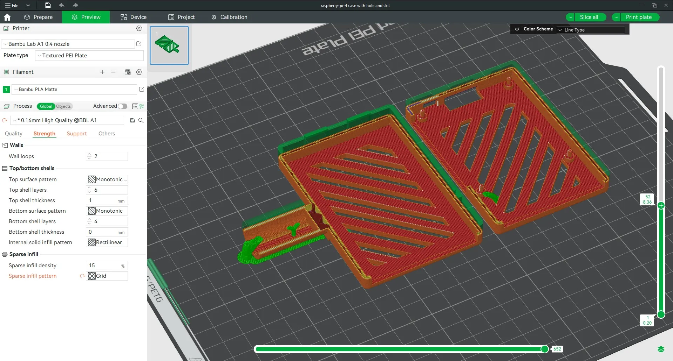Open the Bottom surface pattern dropdown
The width and height of the screenshot is (673, 361).
pyautogui.click(x=107, y=211)
